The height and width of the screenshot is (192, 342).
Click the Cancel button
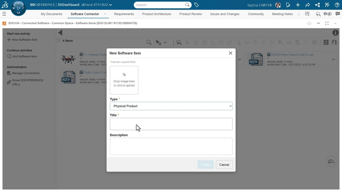pos(224,165)
